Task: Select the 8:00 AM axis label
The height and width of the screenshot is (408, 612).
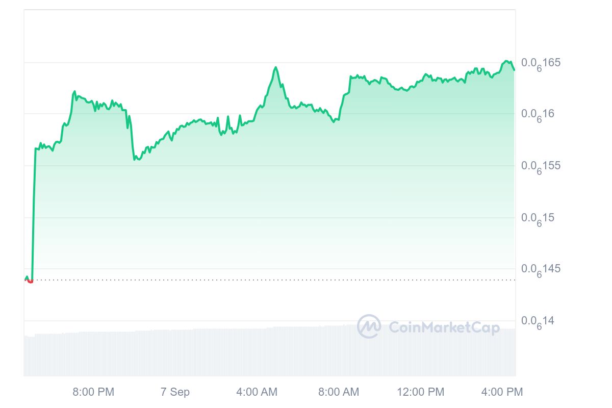Action: pyautogui.click(x=339, y=392)
